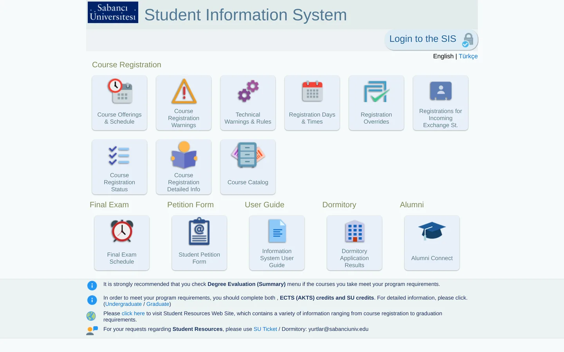Viewport: 564px width, 352px height.
Task: Click the yurtlar@sabanciuniv.edu dormitory email text
Action: (338, 329)
